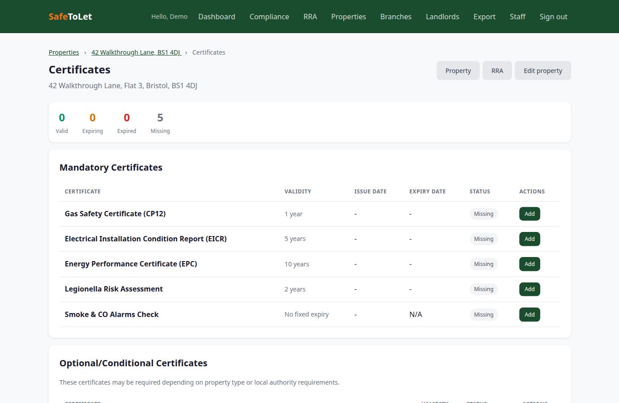This screenshot has height=403, width=619.
Task: Click the Missing status on EPC row
Action: (483, 264)
